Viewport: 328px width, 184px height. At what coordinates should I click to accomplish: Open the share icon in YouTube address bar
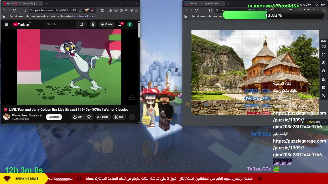point(80,10)
